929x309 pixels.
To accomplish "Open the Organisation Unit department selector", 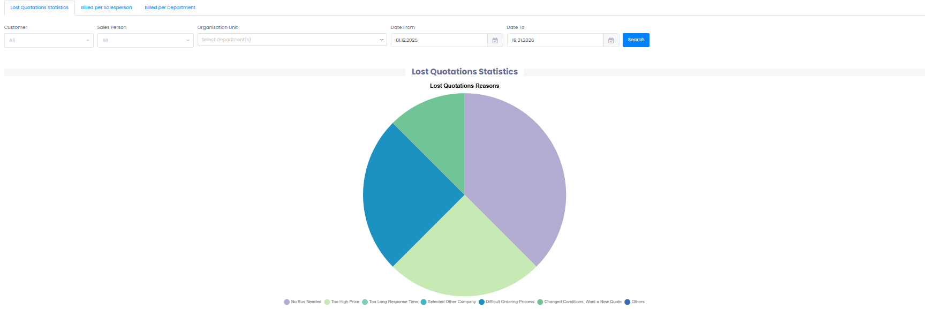I will coord(292,40).
